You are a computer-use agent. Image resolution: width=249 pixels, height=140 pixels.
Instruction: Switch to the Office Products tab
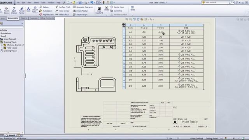(47, 18)
